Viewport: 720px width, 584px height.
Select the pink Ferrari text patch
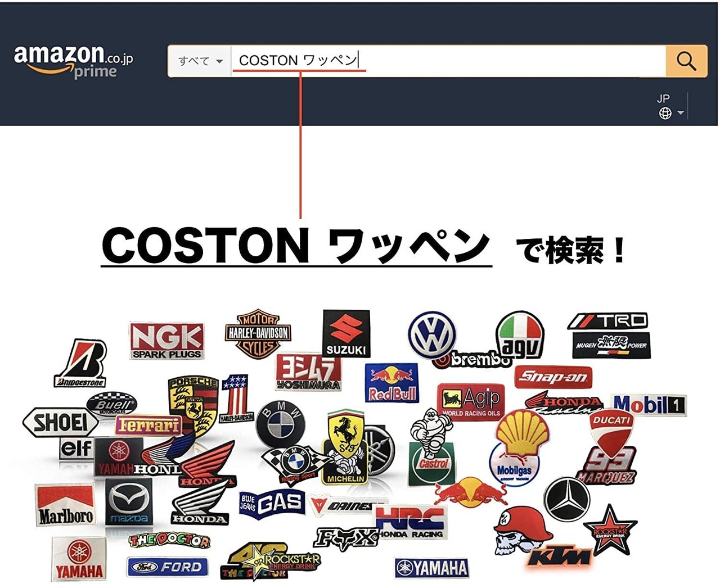(148, 425)
